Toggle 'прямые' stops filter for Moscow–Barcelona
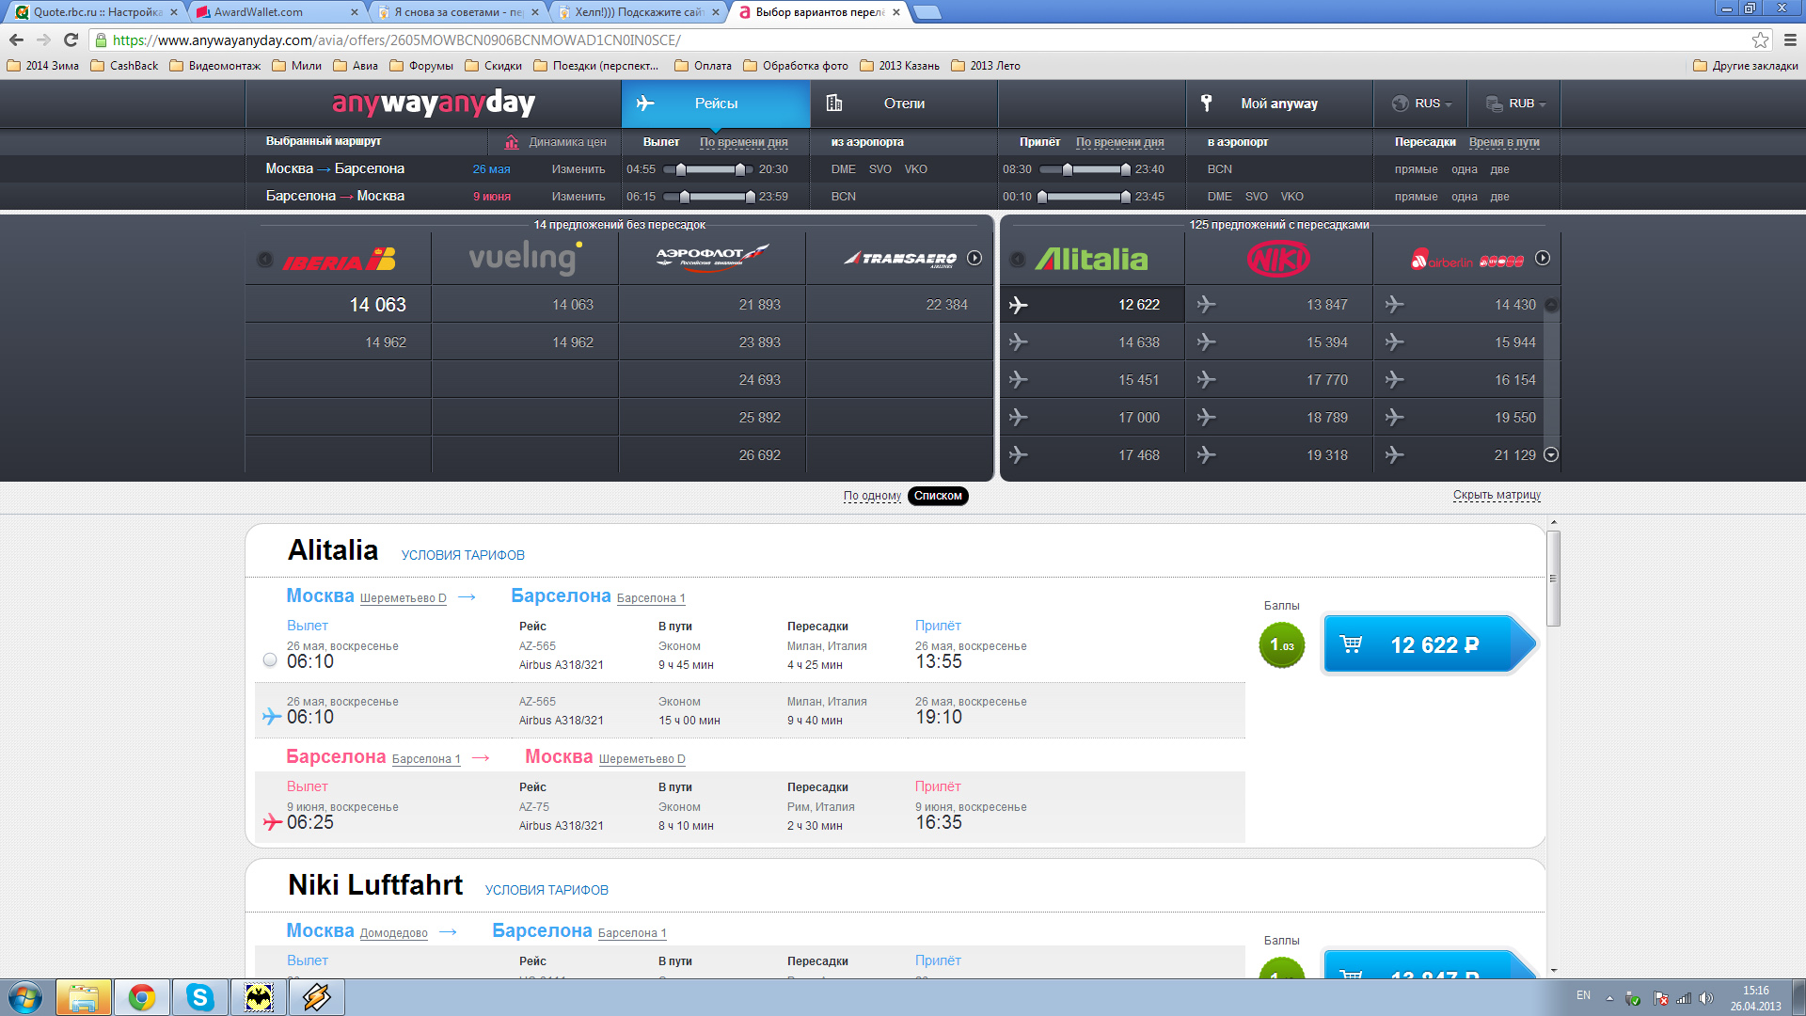 (1416, 169)
